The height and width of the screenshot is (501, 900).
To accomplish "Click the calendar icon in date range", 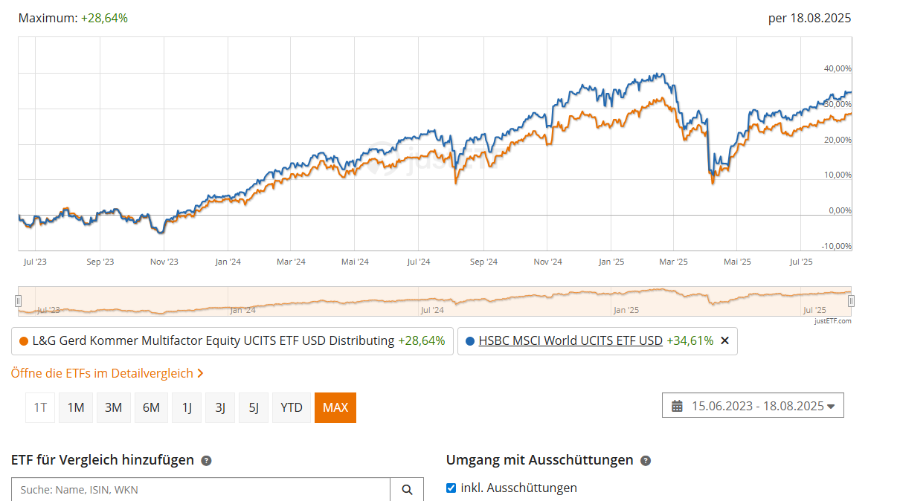I will click(x=677, y=406).
